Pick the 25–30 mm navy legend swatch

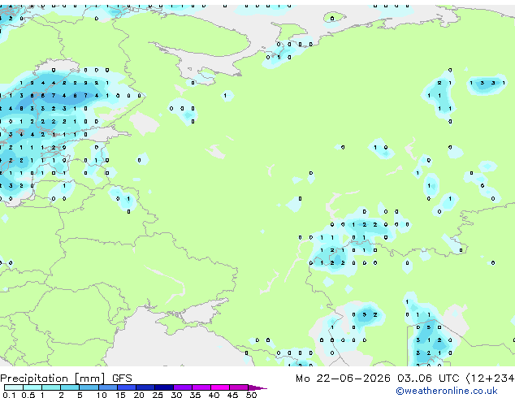pos(163,387)
